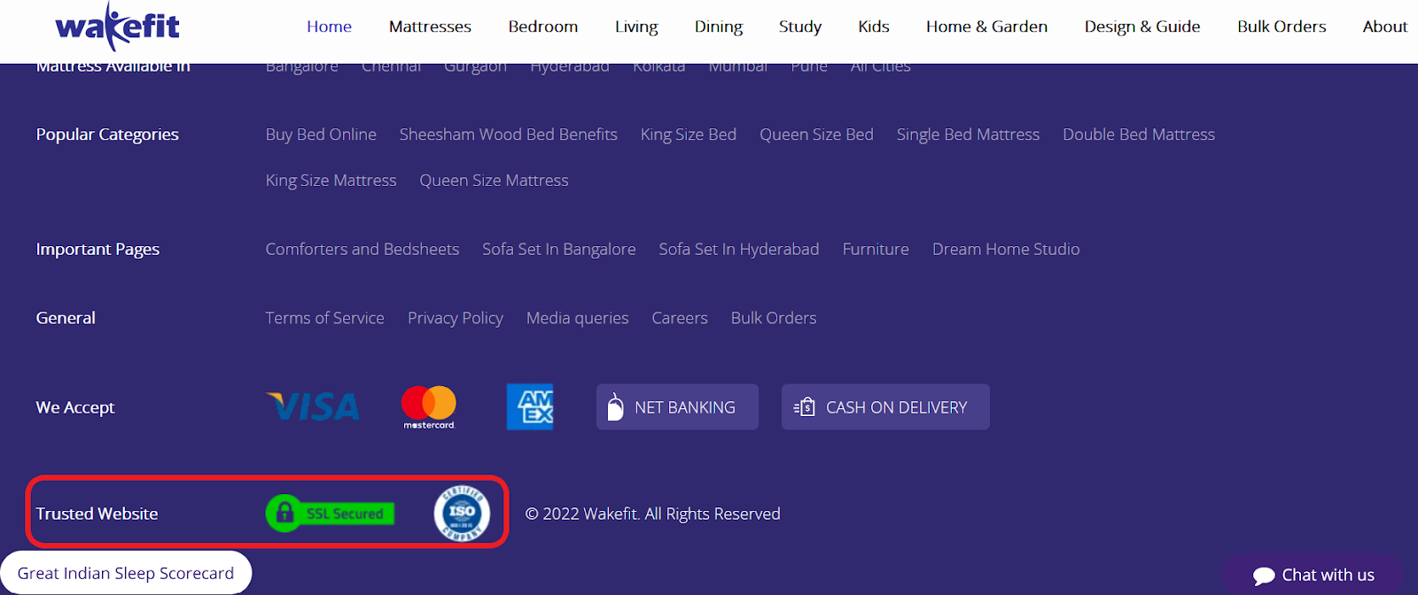The image size is (1418, 595).
Task: Open the Dream Home Studio link
Action: point(1006,250)
